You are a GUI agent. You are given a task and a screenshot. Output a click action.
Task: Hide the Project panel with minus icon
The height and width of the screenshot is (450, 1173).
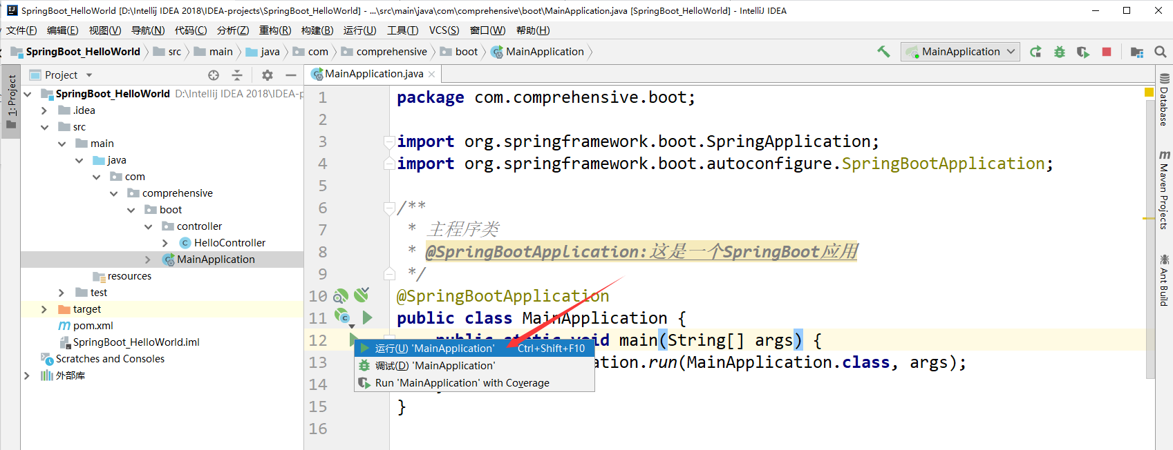pyautogui.click(x=291, y=75)
